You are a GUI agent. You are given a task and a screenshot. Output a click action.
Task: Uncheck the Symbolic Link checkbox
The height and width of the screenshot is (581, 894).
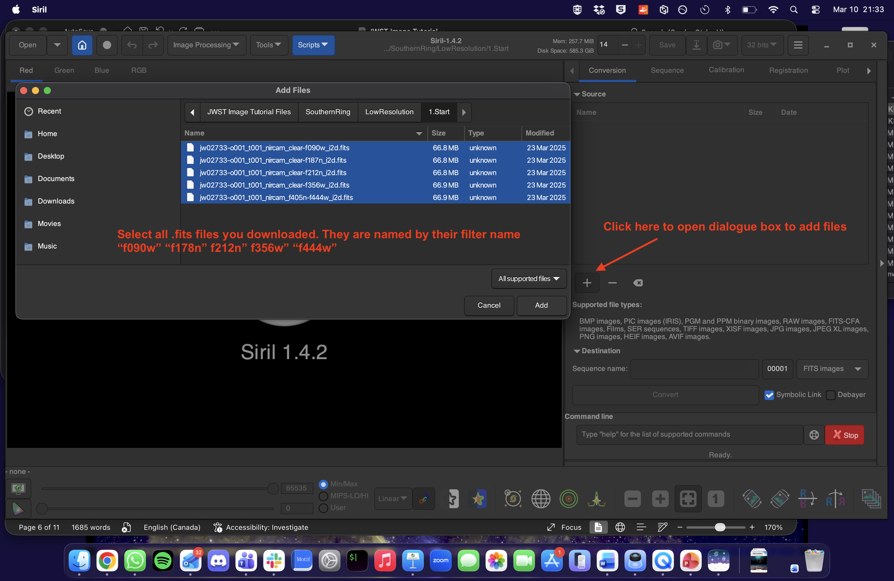tap(769, 395)
